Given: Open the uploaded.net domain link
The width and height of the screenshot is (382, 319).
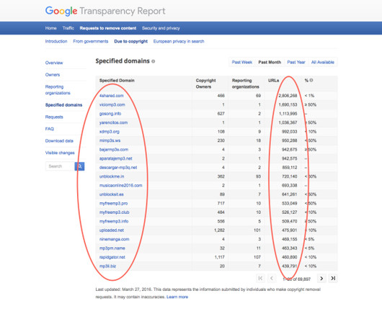Looking at the screenshot, I should pyautogui.click(x=112, y=230).
